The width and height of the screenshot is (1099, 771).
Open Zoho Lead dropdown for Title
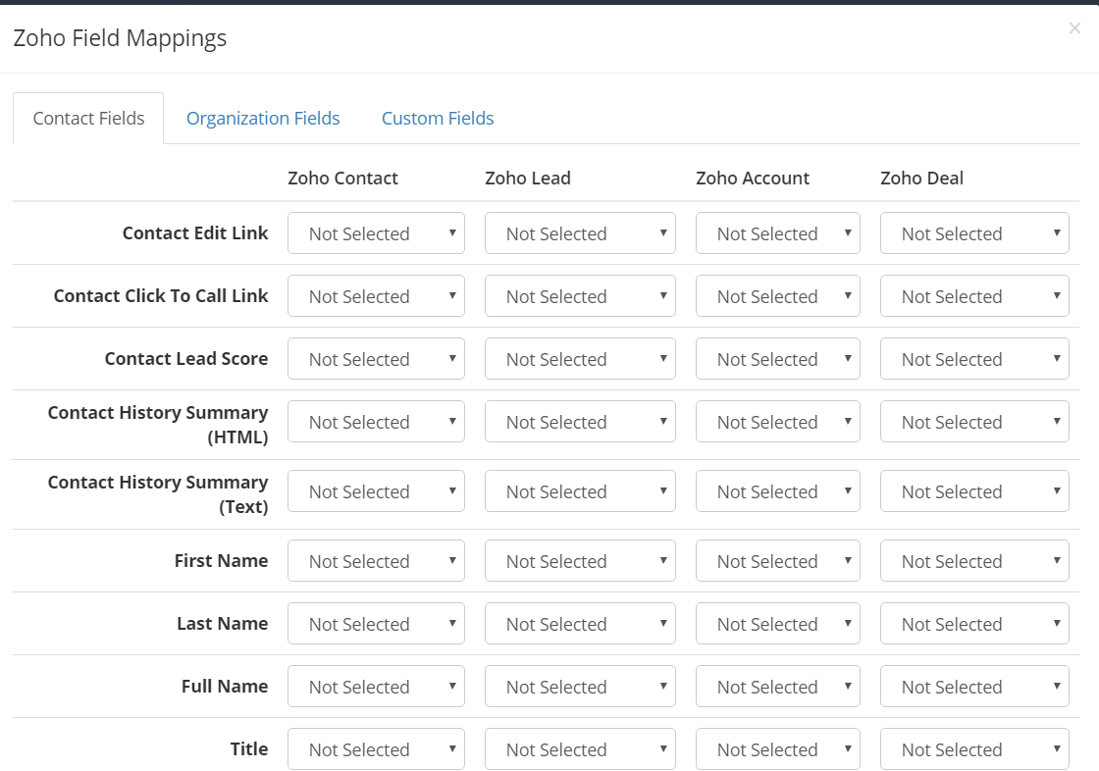click(x=580, y=749)
